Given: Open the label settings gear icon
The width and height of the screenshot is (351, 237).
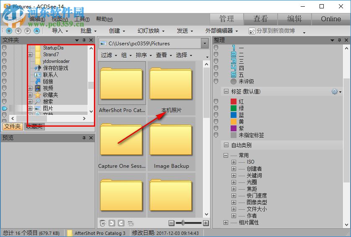Looking at the screenshot, I should 334,91.
